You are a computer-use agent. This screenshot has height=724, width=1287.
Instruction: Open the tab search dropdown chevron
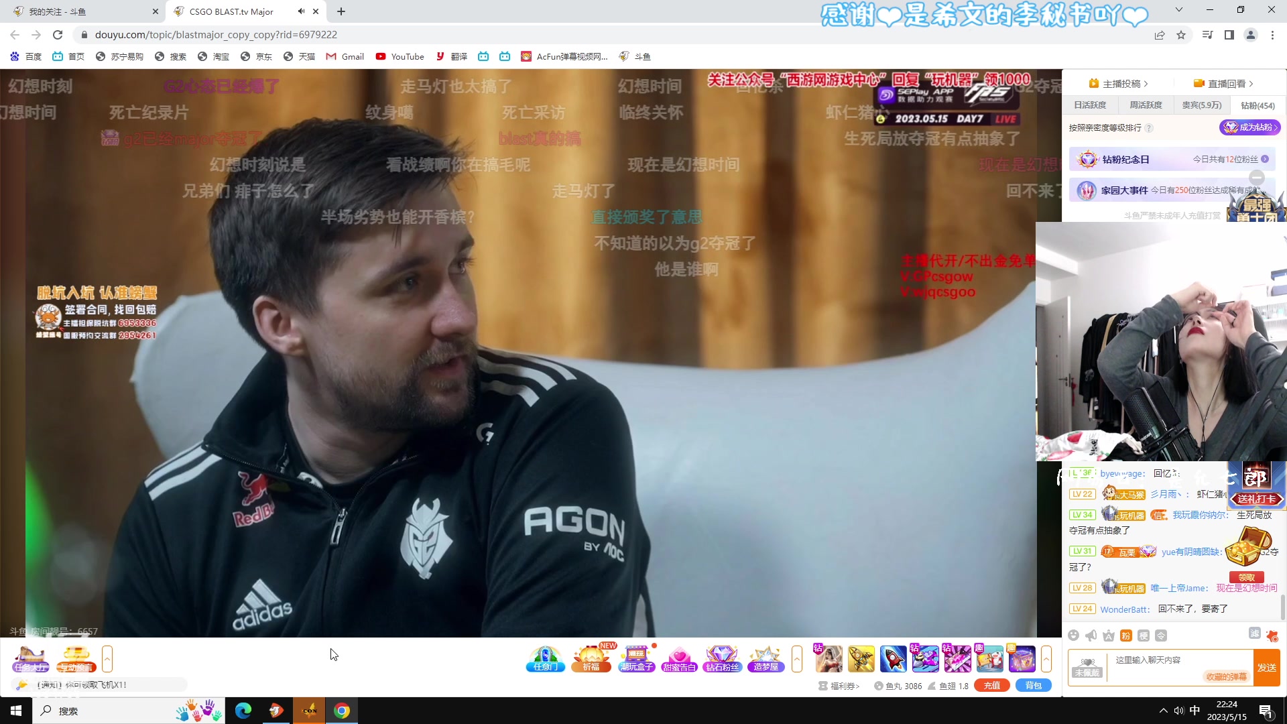[1179, 10]
